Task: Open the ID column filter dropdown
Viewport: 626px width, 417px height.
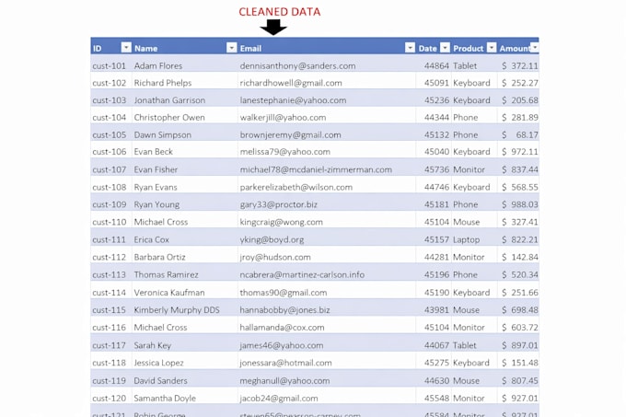Action: point(126,48)
